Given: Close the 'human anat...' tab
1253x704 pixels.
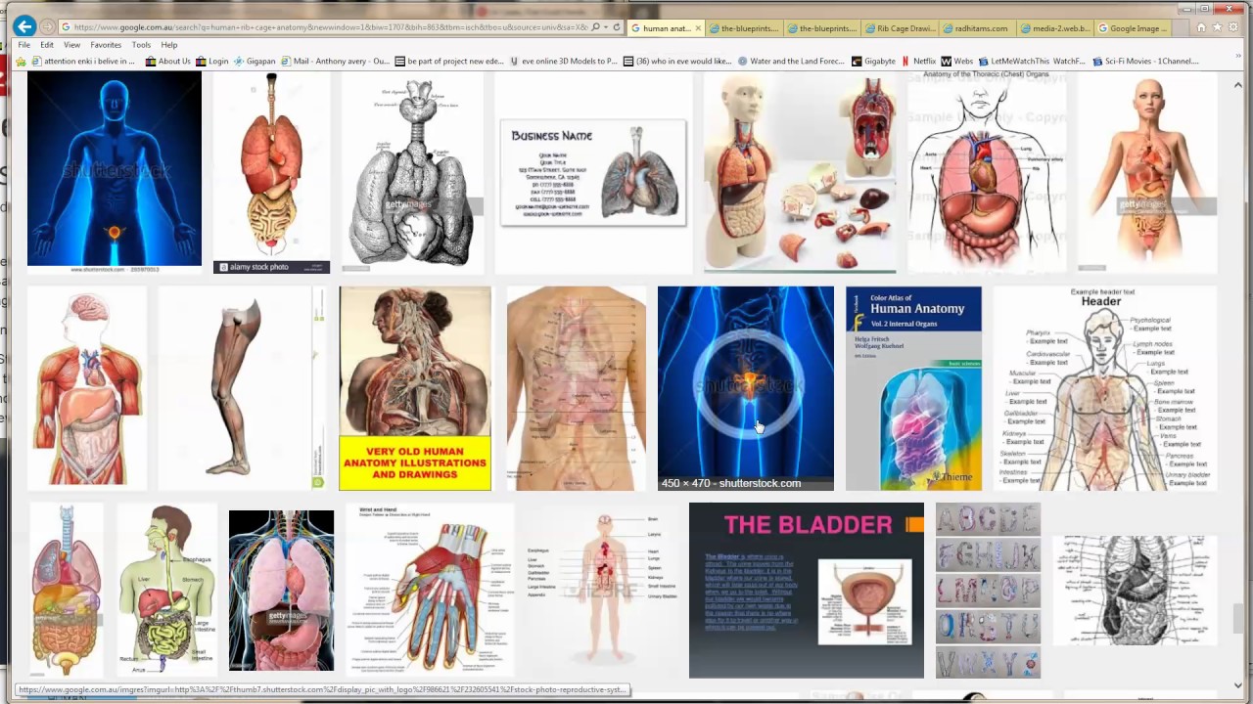Looking at the screenshot, I should point(698,28).
